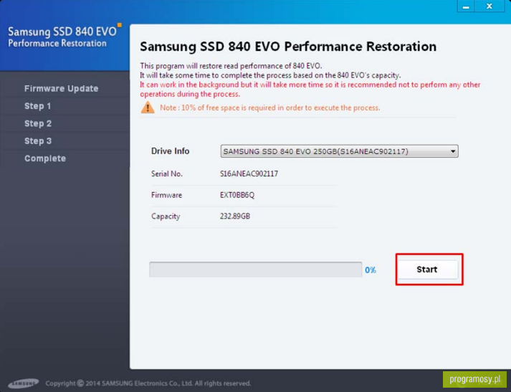Select Step 1 in sidebar
The height and width of the screenshot is (392, 511).
(38, 106)
